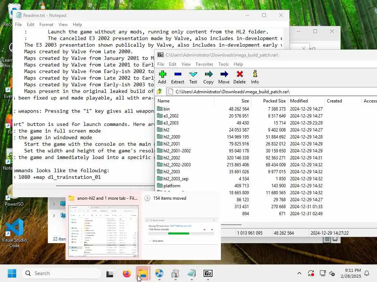Open the File menu in Notepad
The image size is (377, 282).
tap(18, 25)
